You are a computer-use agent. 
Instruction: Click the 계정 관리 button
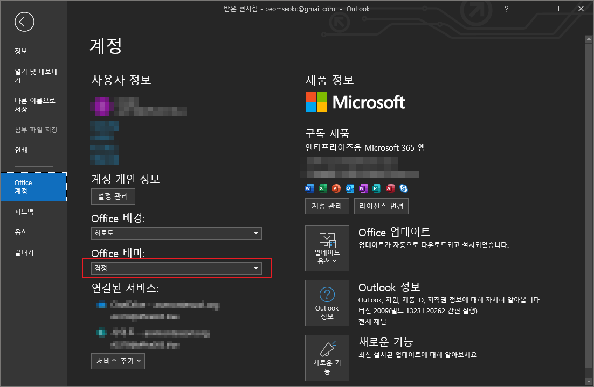(x=327, y=206)
